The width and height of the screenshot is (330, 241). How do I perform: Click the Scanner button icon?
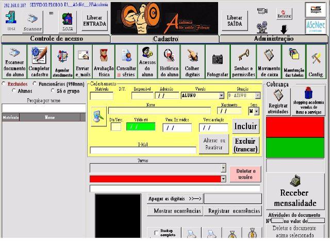32,22
